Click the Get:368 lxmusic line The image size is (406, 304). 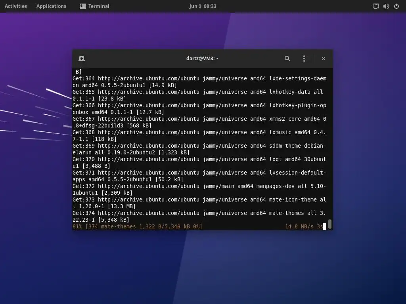pyautogui.click(x=199, y=135)
